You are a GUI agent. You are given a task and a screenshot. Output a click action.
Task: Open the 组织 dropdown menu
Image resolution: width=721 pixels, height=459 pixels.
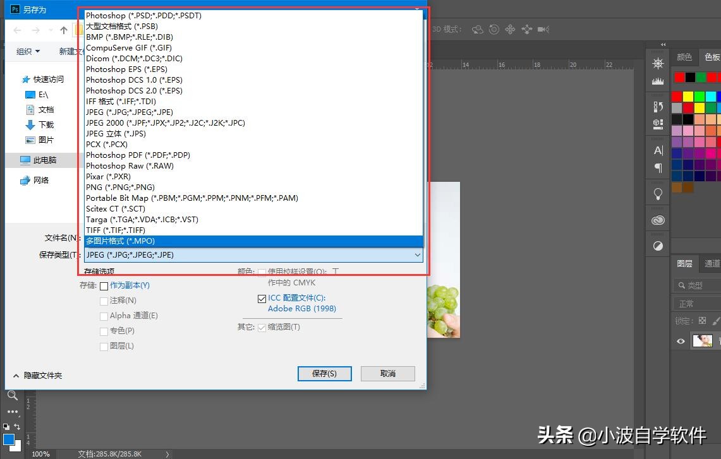pos(28,52)
